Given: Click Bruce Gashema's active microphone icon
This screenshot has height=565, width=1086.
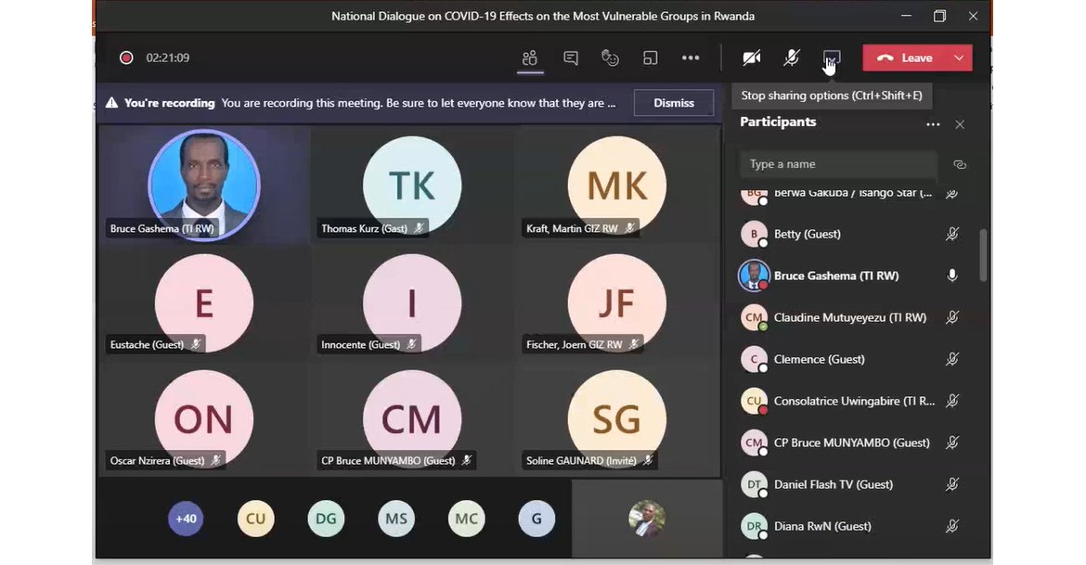Looking at the screenshot, I should point(951,276).
